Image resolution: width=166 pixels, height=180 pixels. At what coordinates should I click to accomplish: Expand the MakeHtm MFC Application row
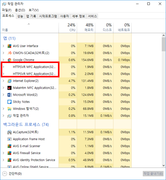point(4,88)
